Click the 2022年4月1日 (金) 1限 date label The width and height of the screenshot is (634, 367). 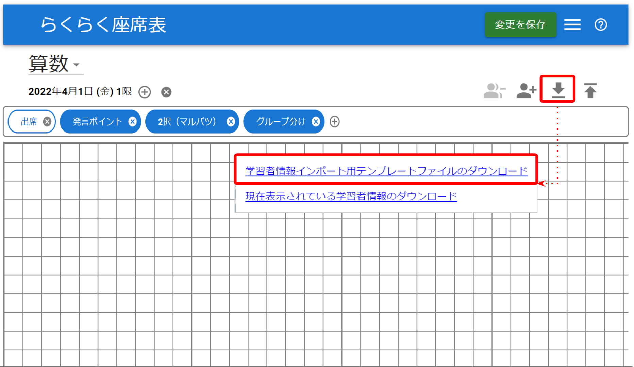[80, 91]
